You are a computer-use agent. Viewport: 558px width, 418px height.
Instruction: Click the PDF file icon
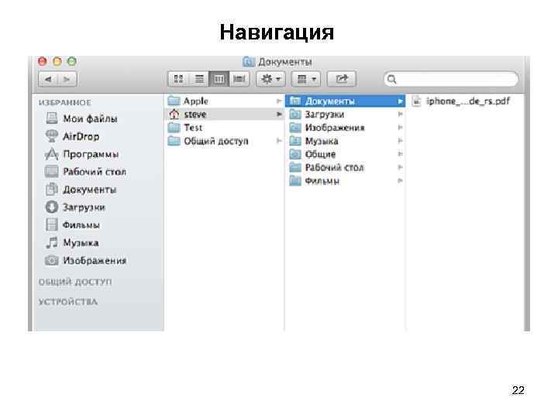point(416,101)
